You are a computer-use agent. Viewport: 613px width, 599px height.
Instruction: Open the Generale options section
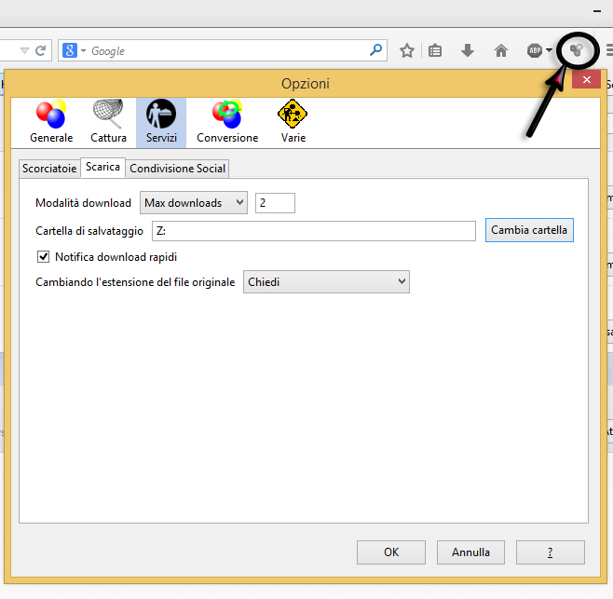(51, 122)
